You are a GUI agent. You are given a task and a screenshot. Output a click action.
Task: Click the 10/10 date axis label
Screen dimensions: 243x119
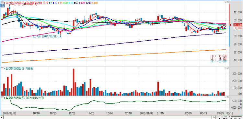(x=36, y=113)
